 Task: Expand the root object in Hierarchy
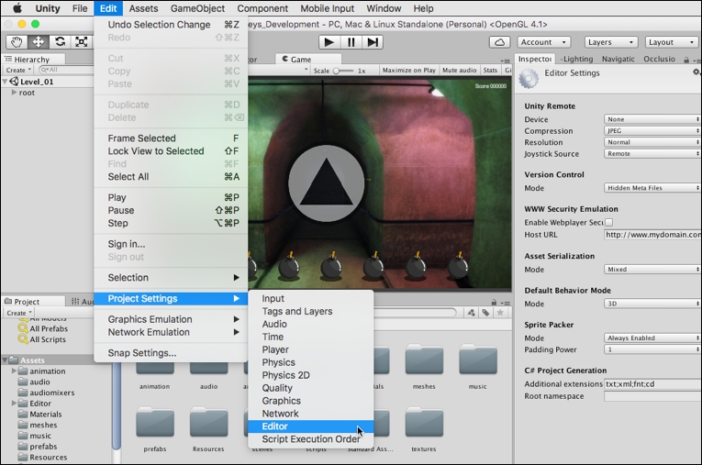(x=14, y=93)
